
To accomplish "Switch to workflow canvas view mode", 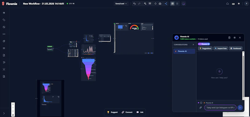I will point(172,4).
